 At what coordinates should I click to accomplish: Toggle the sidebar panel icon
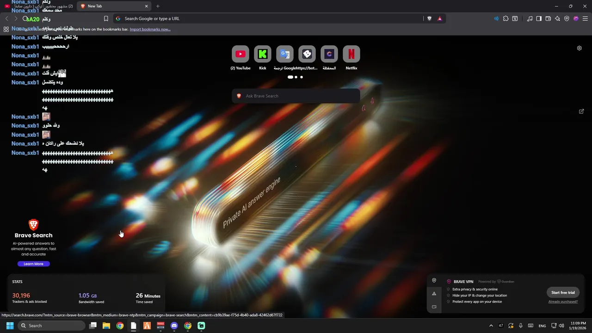point(539,18)
